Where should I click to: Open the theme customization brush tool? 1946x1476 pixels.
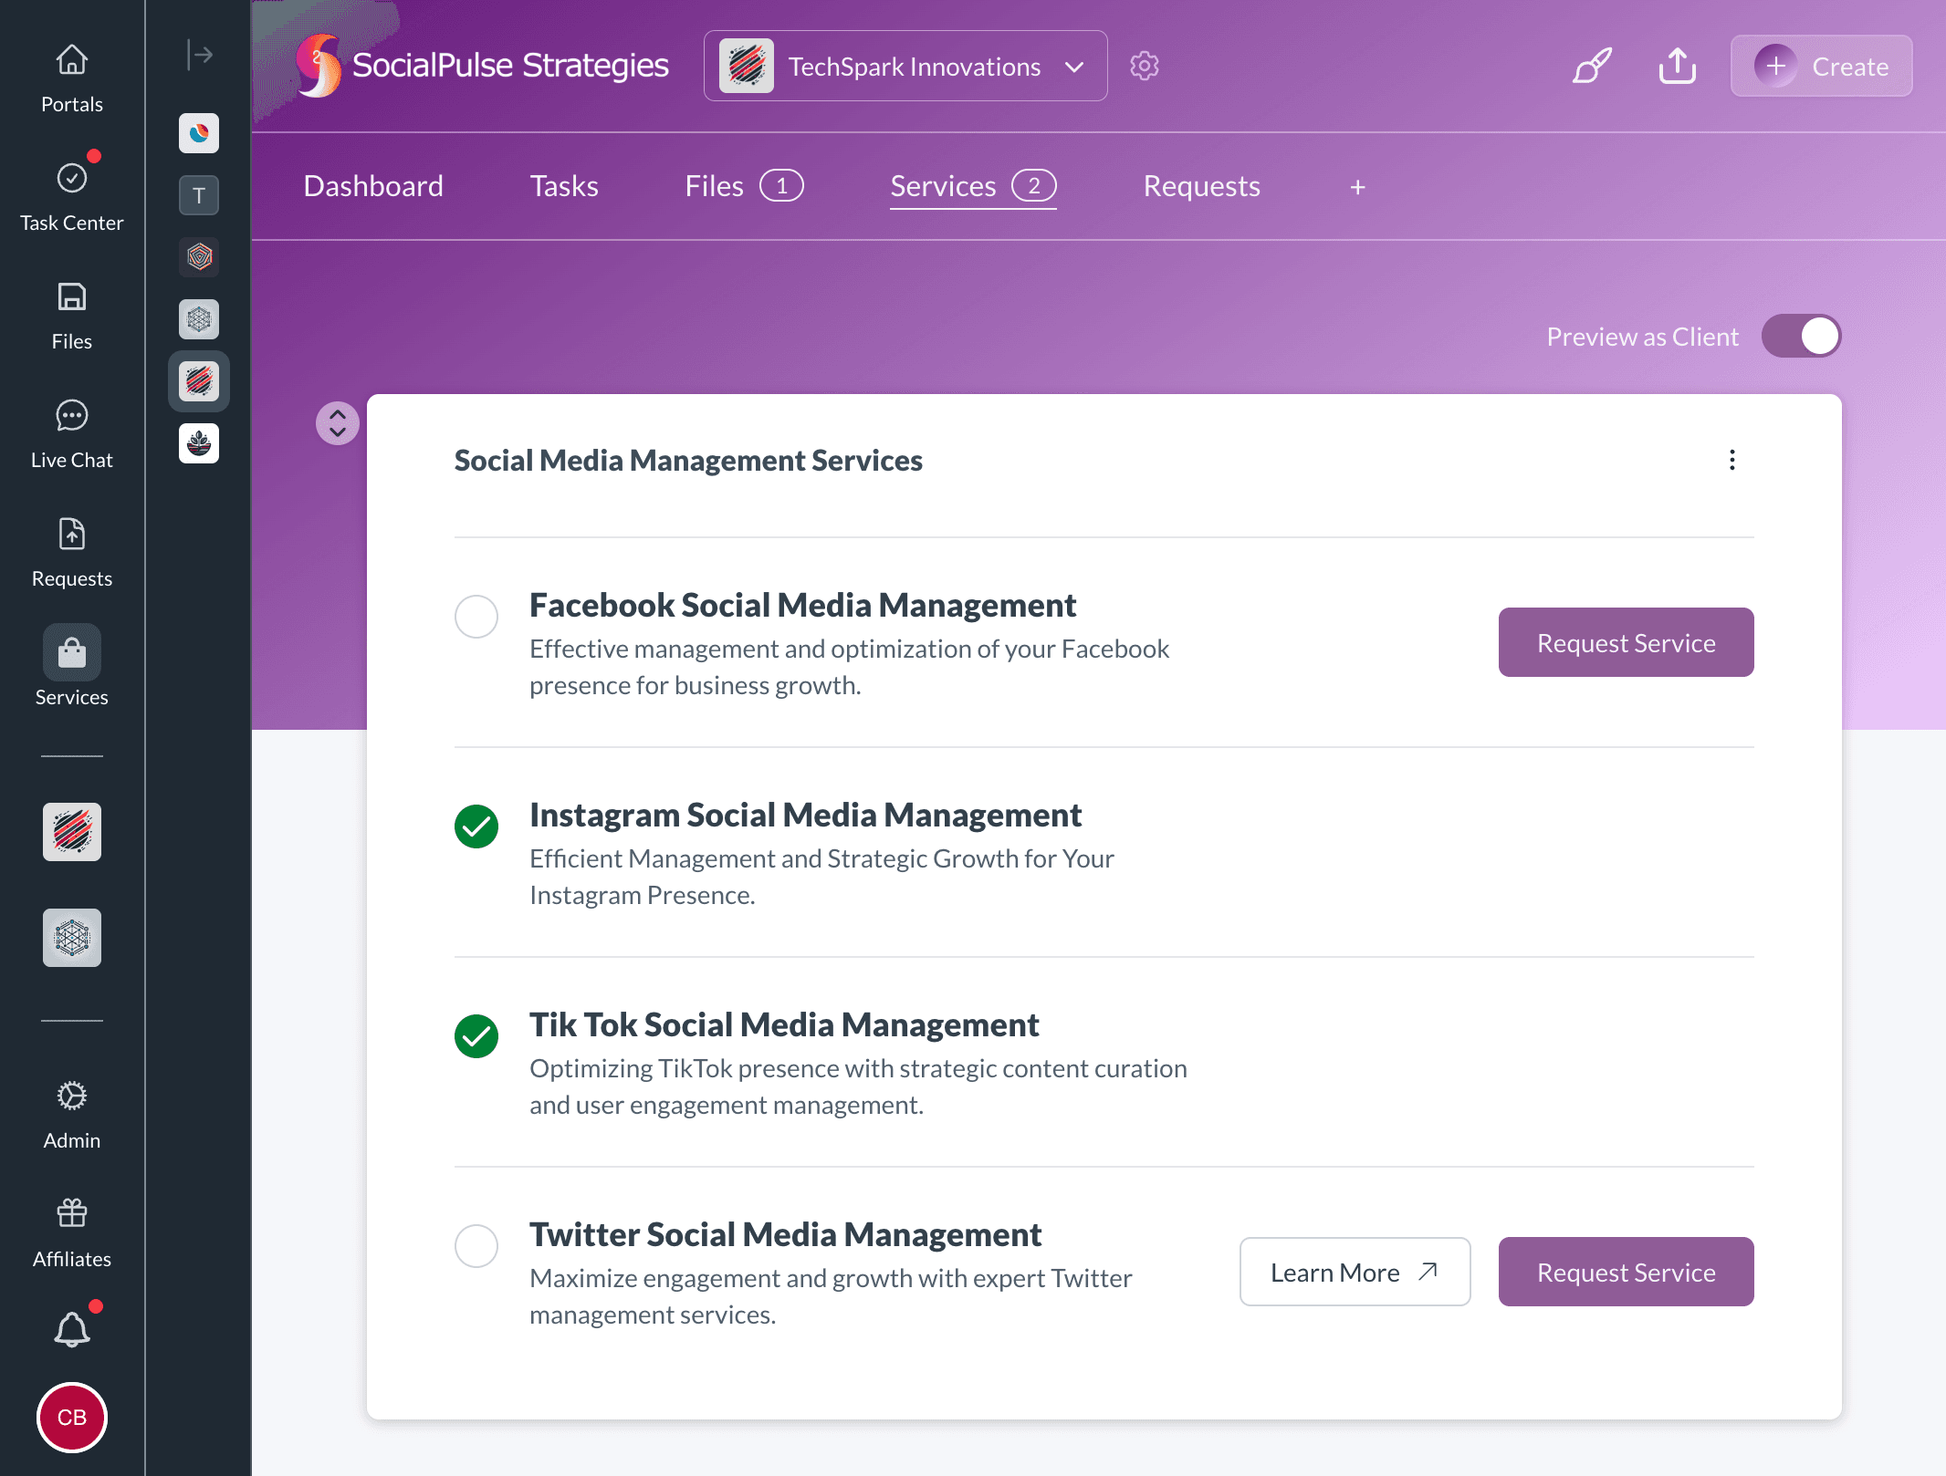(x=1590, y=65)
